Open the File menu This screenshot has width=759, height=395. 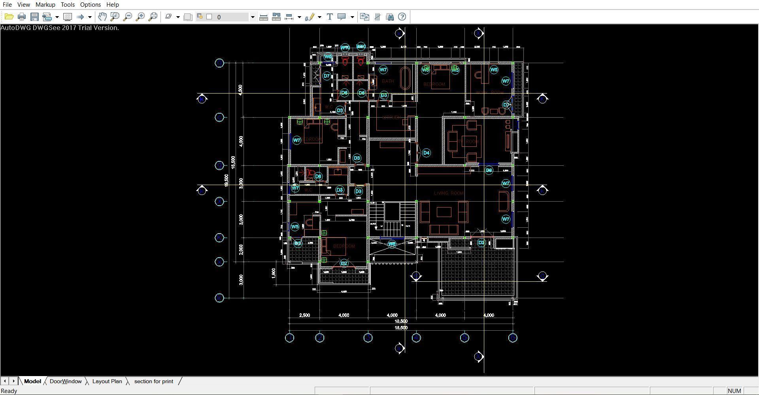coord(7,5)
